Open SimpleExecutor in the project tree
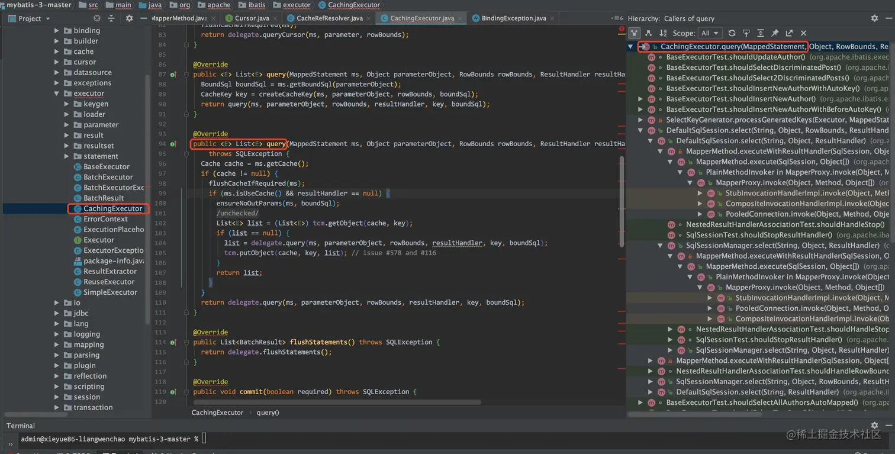Viewport: 895px width, 454px height. coord(105,292)
